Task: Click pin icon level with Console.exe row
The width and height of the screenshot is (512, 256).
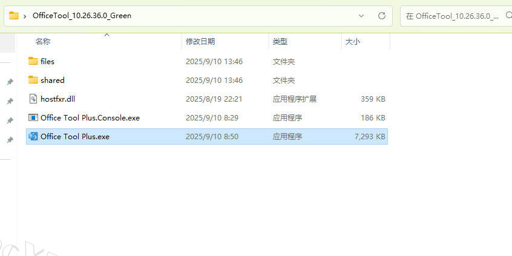Action: 10,120
